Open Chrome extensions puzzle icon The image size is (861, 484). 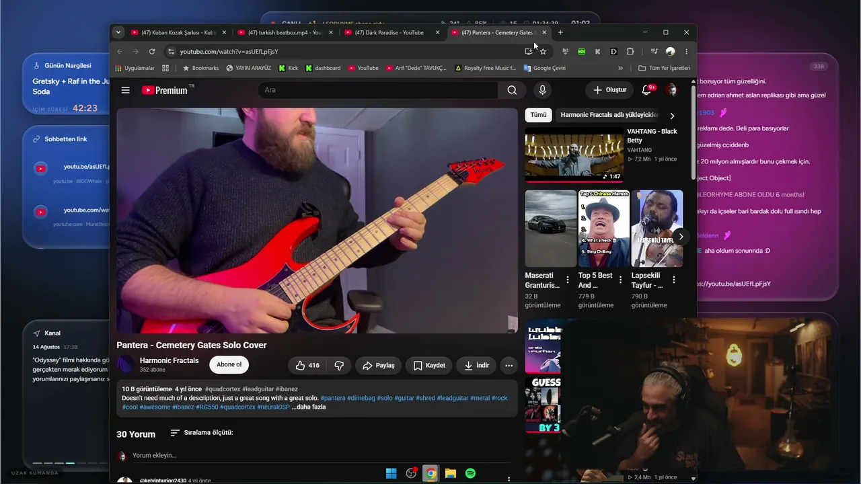(630, 52)
